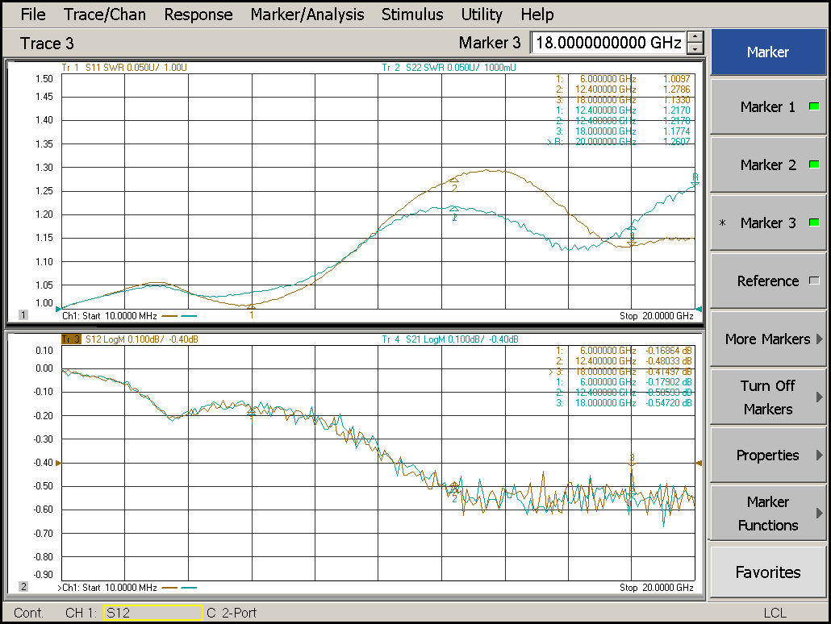Click brown trace legend line in lower window
Screen dimensions: 831x624
(x=169, y=588)
